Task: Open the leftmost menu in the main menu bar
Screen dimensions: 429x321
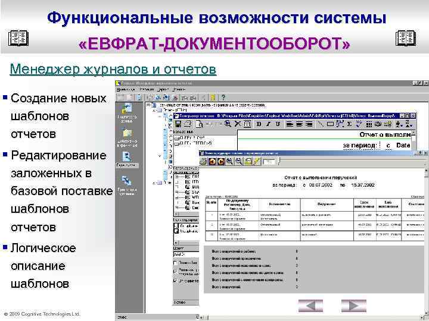Action: [126, 89]
